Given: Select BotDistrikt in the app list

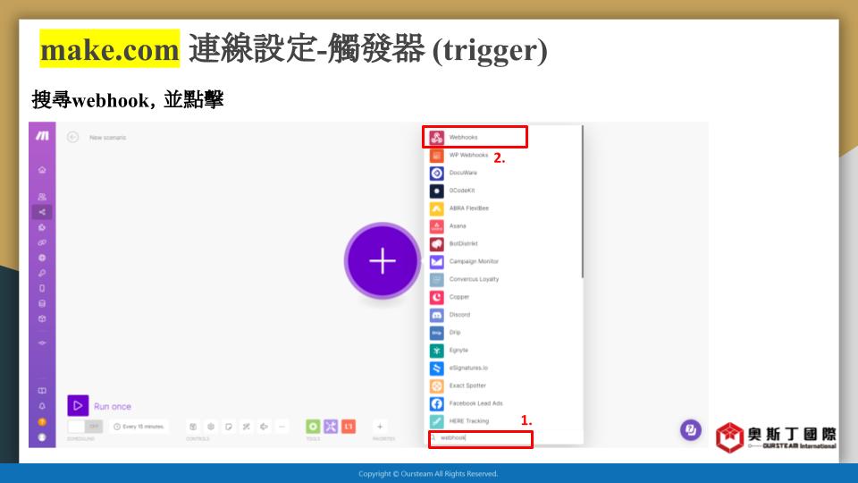Looking at the screenshot, I should pos(503,243).
